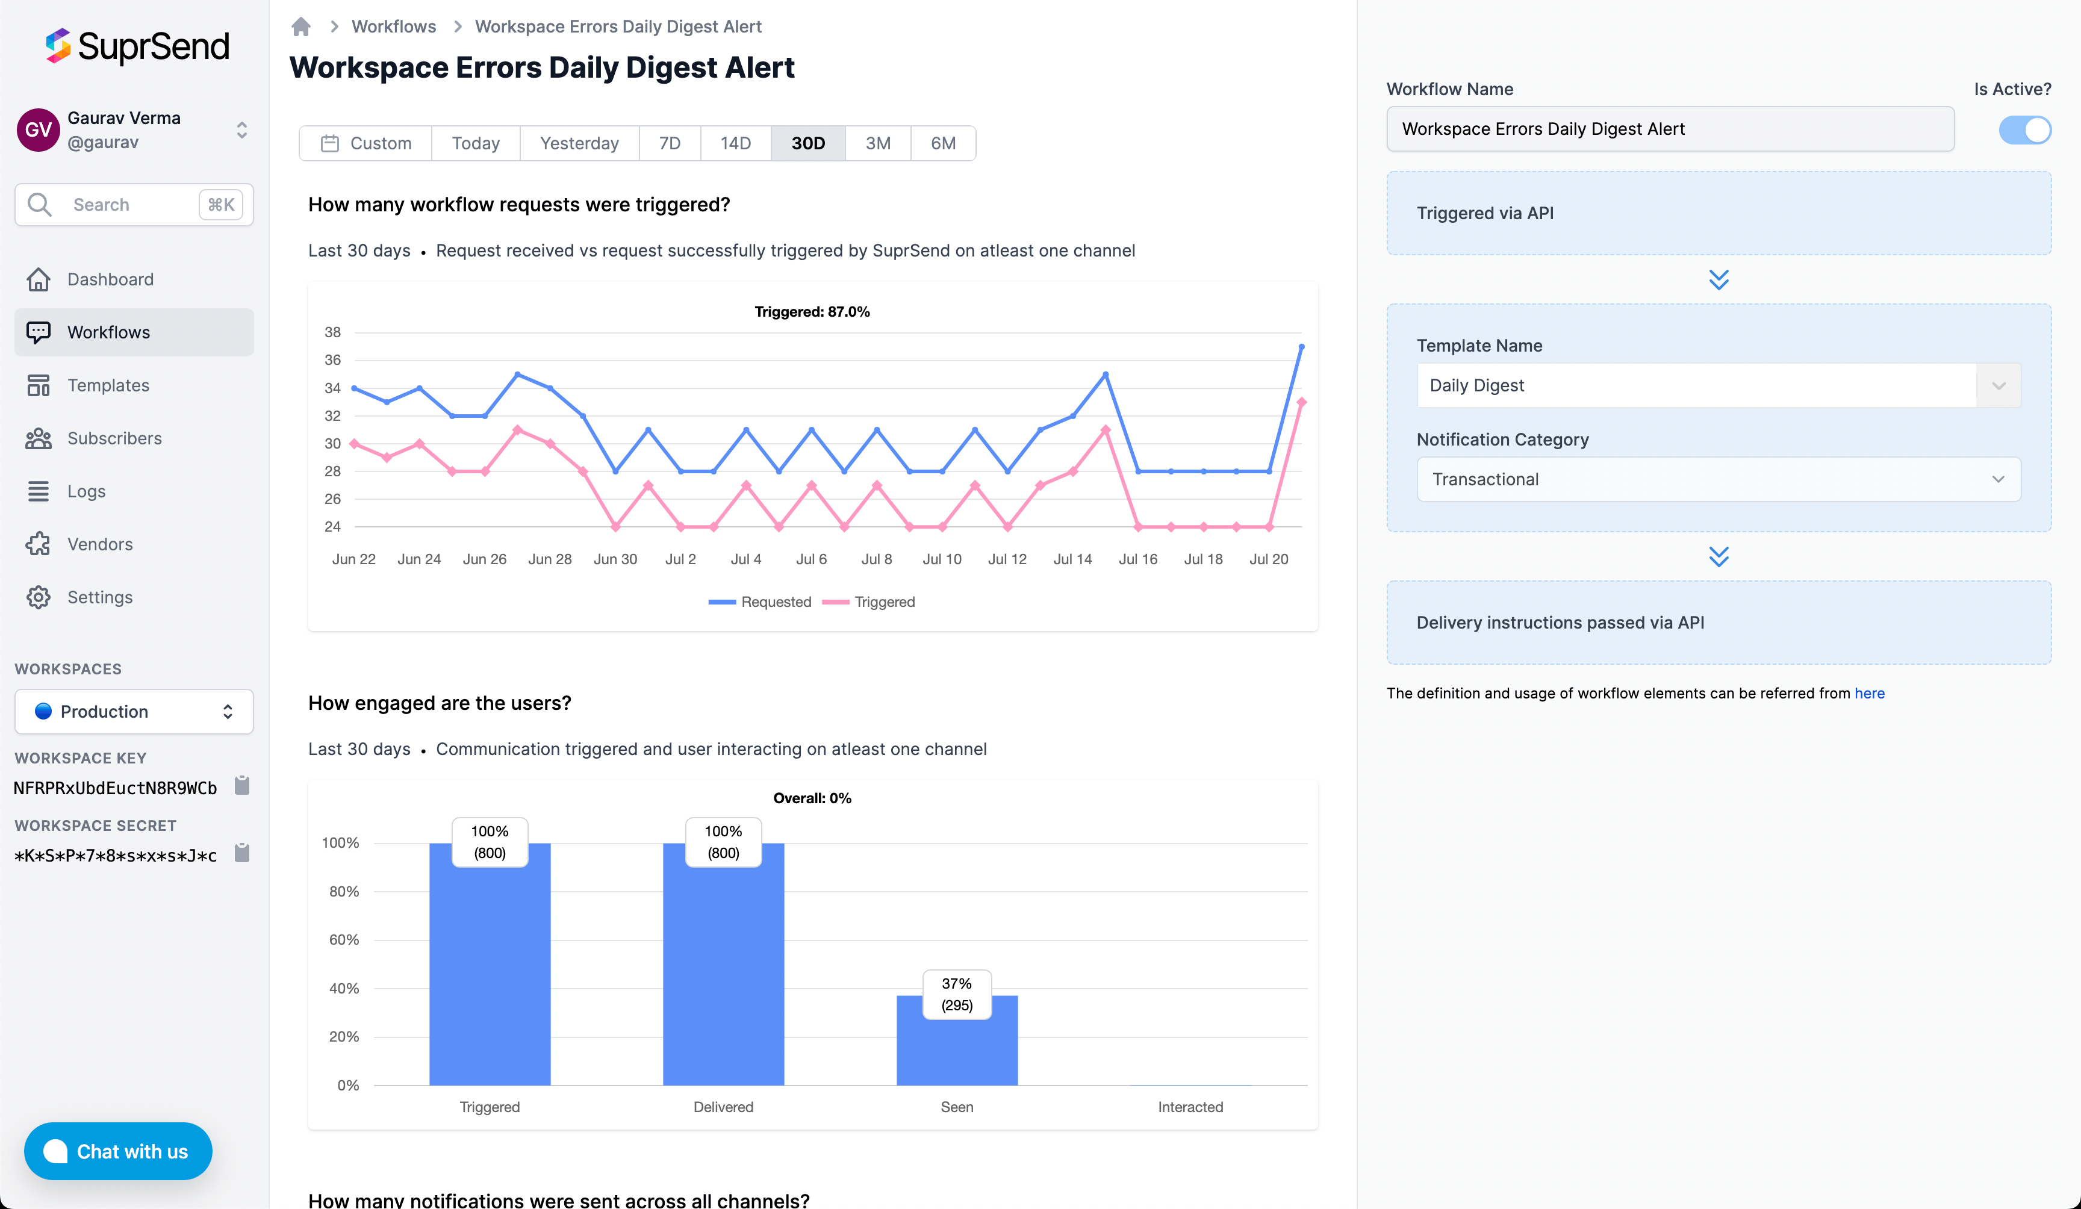Copy the workspace key
2081x1209 pixels.
pos(242,785)
